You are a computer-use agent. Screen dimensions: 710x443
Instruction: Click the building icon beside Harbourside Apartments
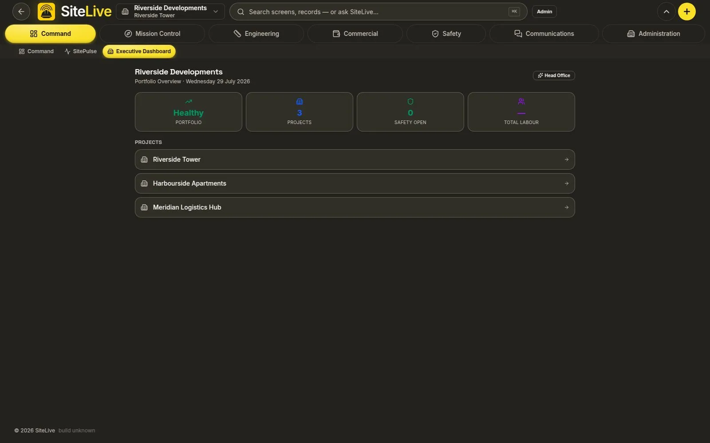(144, 183)
